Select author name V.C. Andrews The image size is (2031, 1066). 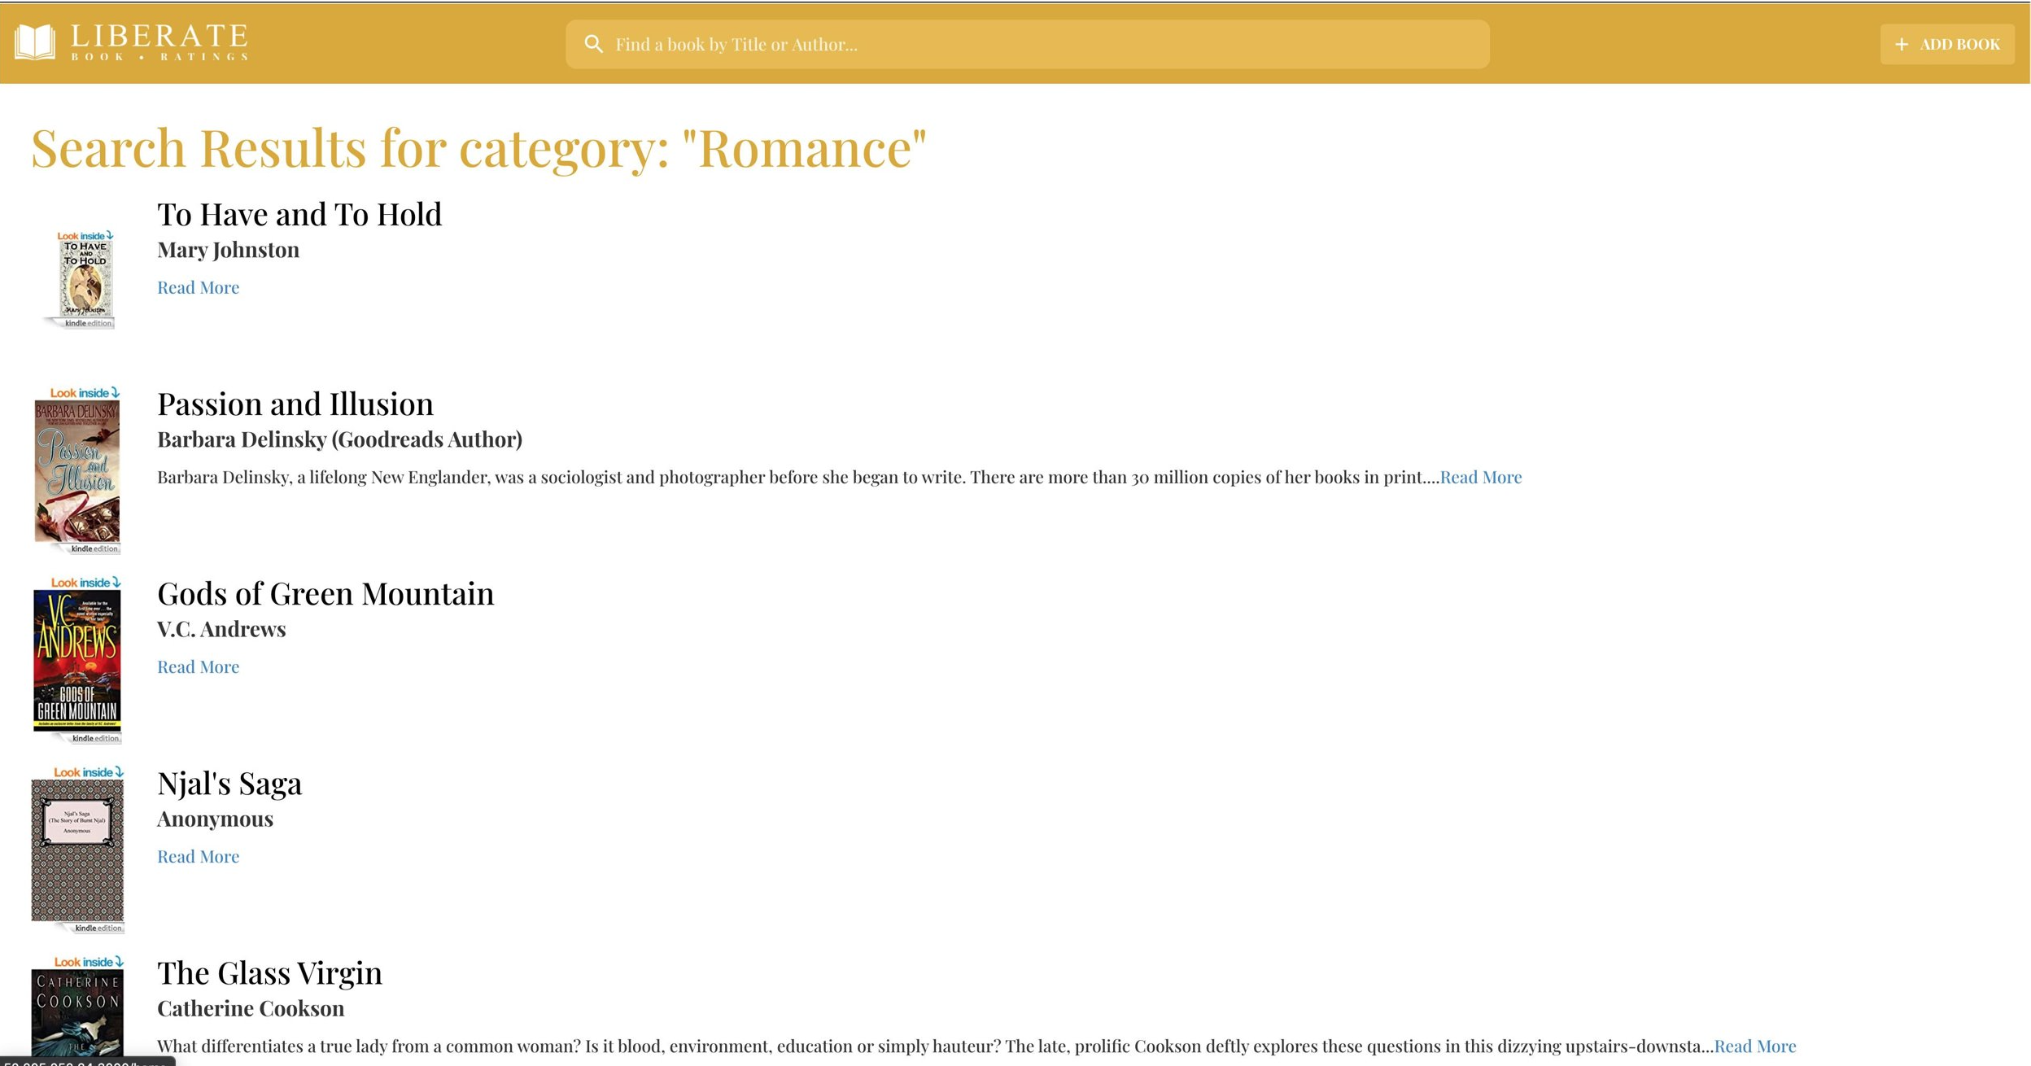pyautogui.click(x=221, y=629)
